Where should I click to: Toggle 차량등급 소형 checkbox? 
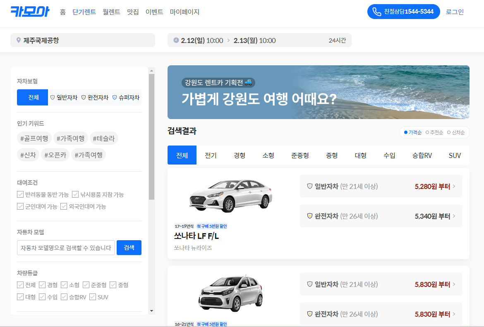click(64, 285)
